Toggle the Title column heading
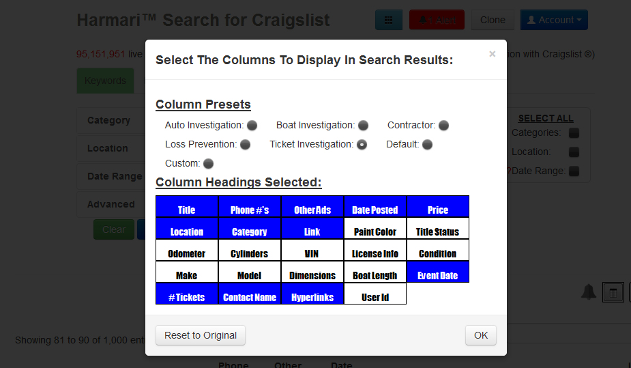The image size is (631, 368). [187, 207]
